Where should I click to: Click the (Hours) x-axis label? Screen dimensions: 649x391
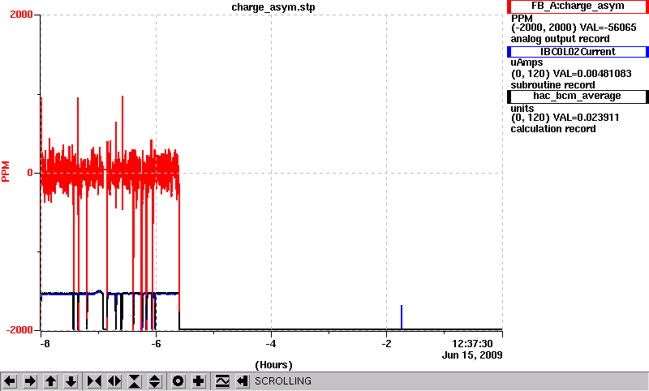[x=273, y=365]
